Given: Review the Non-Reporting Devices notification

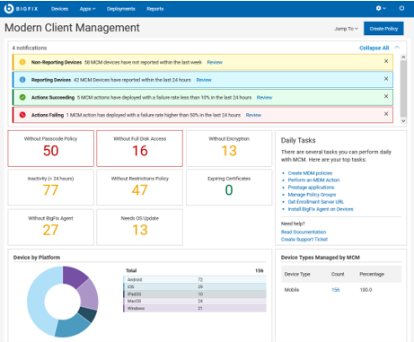Looking at the screenshot, I should tap(215, 62).
